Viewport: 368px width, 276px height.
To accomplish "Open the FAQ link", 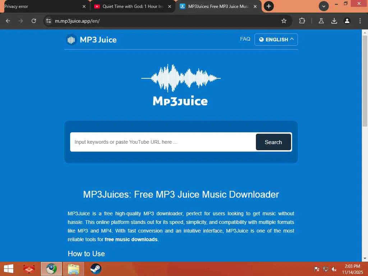I will pyautogui.click(x=245, y=39).
